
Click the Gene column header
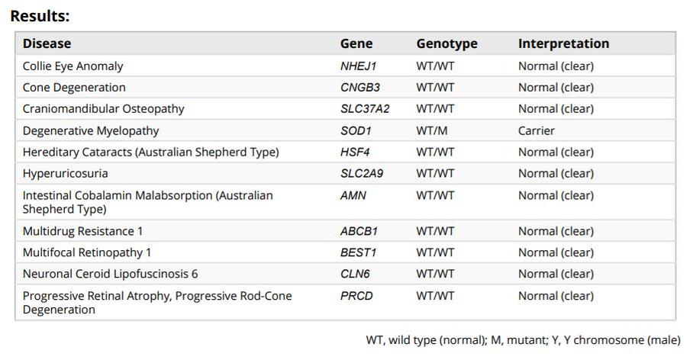[x=356, y=43]
